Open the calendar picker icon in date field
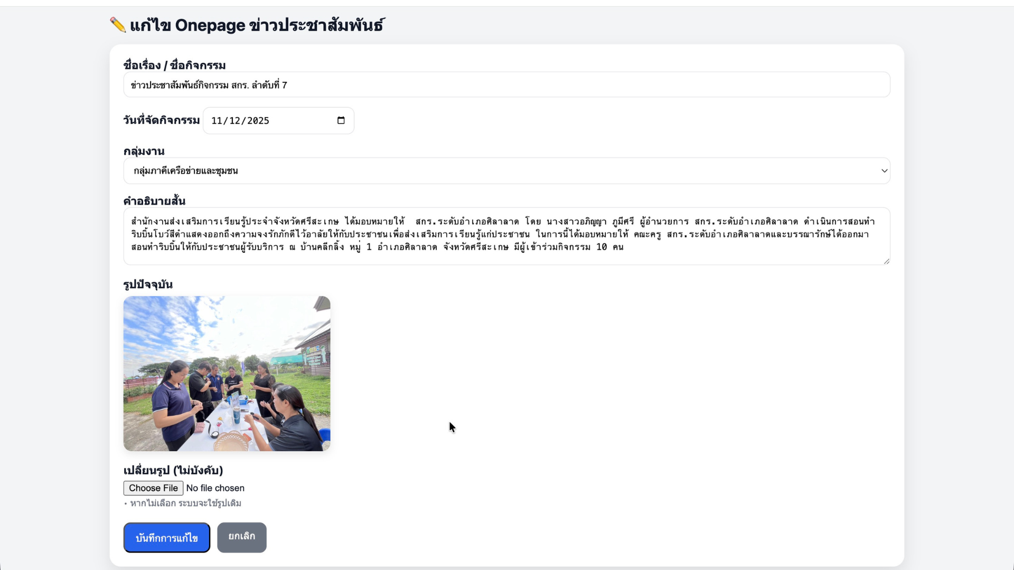The height and width of the screenshot is (570, 1014). (341, 120)
